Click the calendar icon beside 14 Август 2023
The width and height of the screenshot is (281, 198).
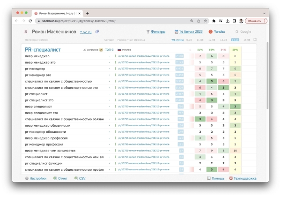click(176, 32)
